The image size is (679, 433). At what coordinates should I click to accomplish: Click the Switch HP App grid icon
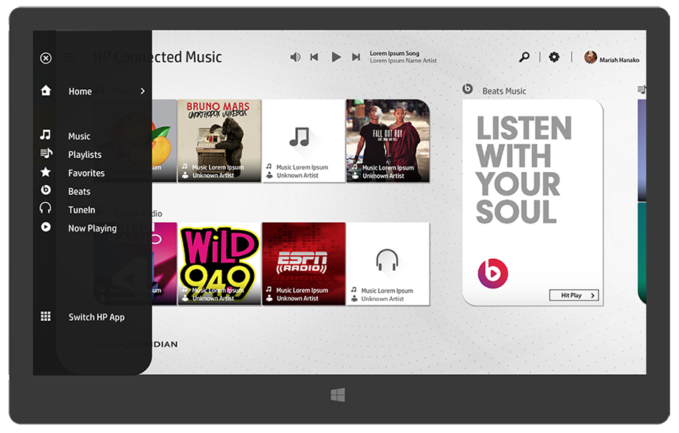(x=46, y=316)
